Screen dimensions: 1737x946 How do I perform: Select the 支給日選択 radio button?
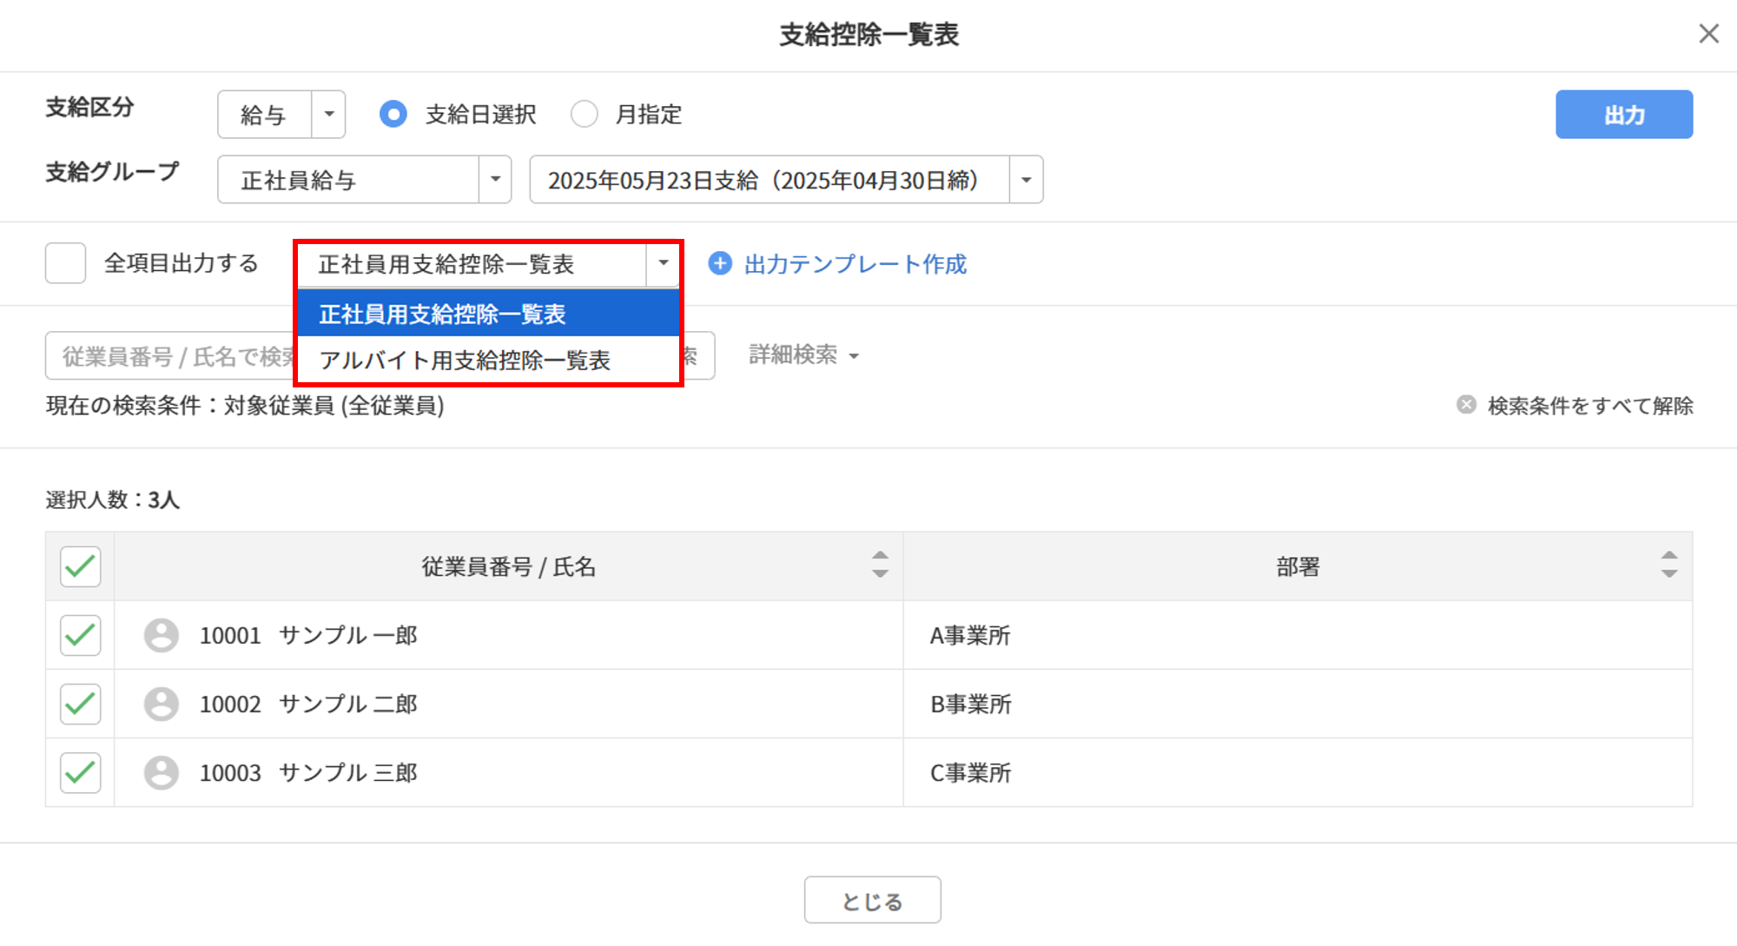393,114
